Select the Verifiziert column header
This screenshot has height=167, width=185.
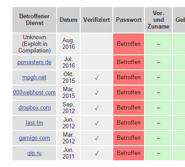coord(96,20)
